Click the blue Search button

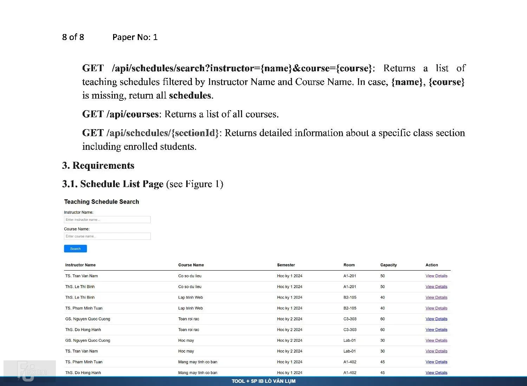(75, 249)
